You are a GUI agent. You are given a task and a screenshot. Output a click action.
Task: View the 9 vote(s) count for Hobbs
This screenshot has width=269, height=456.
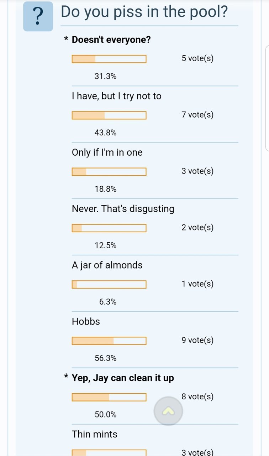197,340
